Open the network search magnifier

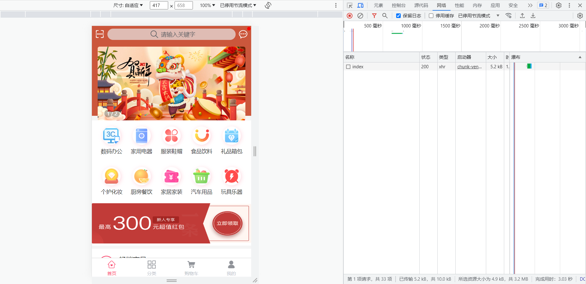pyautogui.click(x=385, y=16)
